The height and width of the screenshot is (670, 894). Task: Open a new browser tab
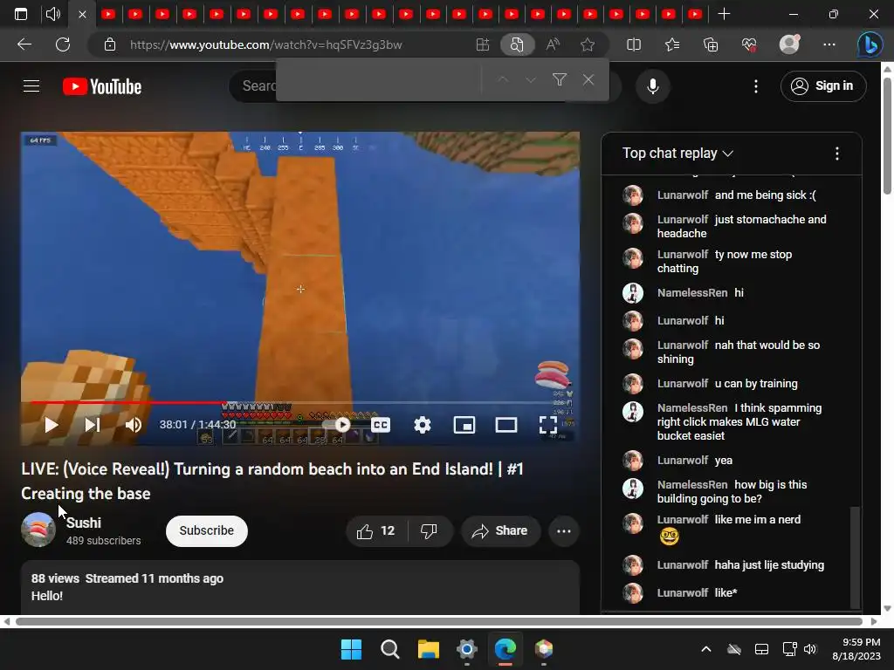[x=724, y=14]
